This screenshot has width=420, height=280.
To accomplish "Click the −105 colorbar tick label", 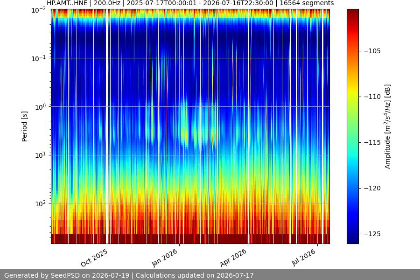I will pos(372,51).
